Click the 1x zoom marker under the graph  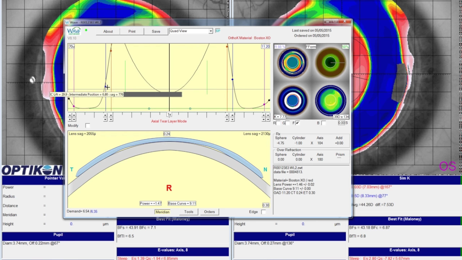pyautogui.click(x=169, y=114)
